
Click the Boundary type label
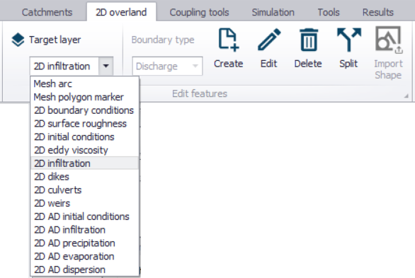coord(163,40)
